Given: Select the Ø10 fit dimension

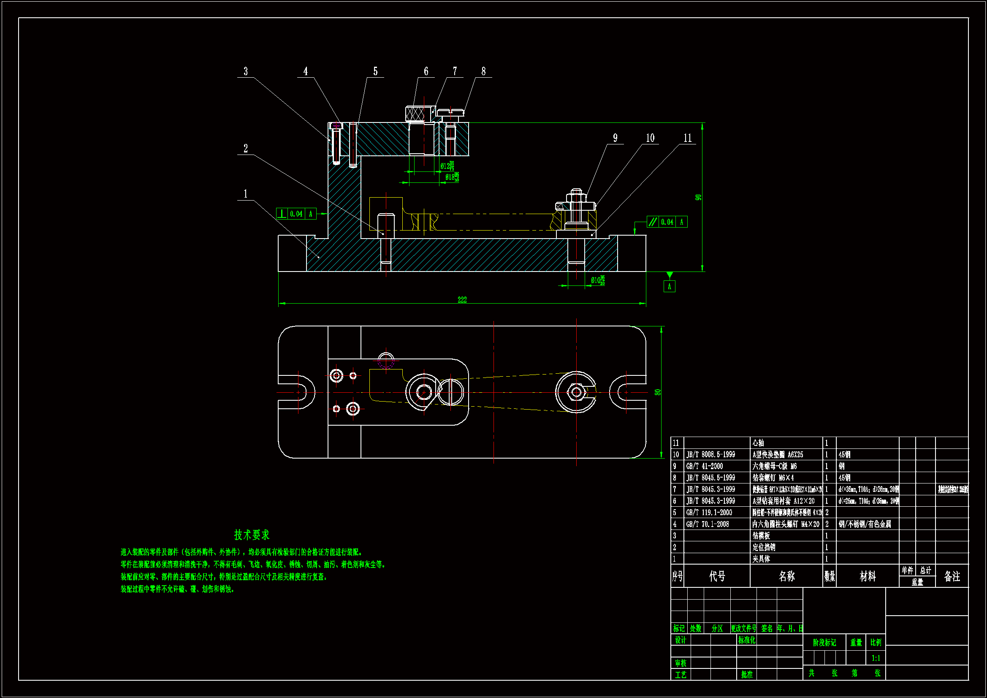Looking at the screenshot, I should (597, 280).
